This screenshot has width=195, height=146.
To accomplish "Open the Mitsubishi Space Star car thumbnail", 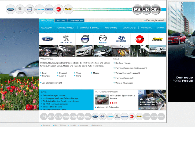I will coord(102,99).
